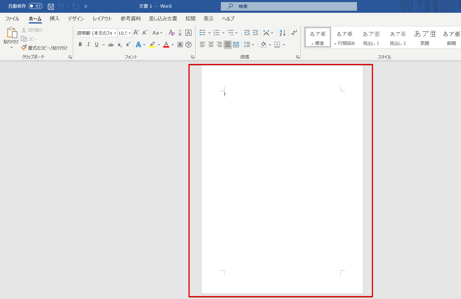
Task: Click the Save icon in title bar
Action: point(51,6)
